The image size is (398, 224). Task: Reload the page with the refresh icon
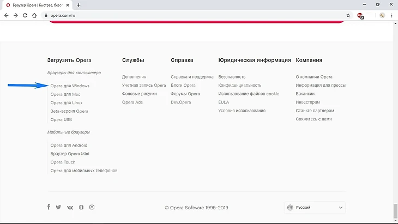25,15
